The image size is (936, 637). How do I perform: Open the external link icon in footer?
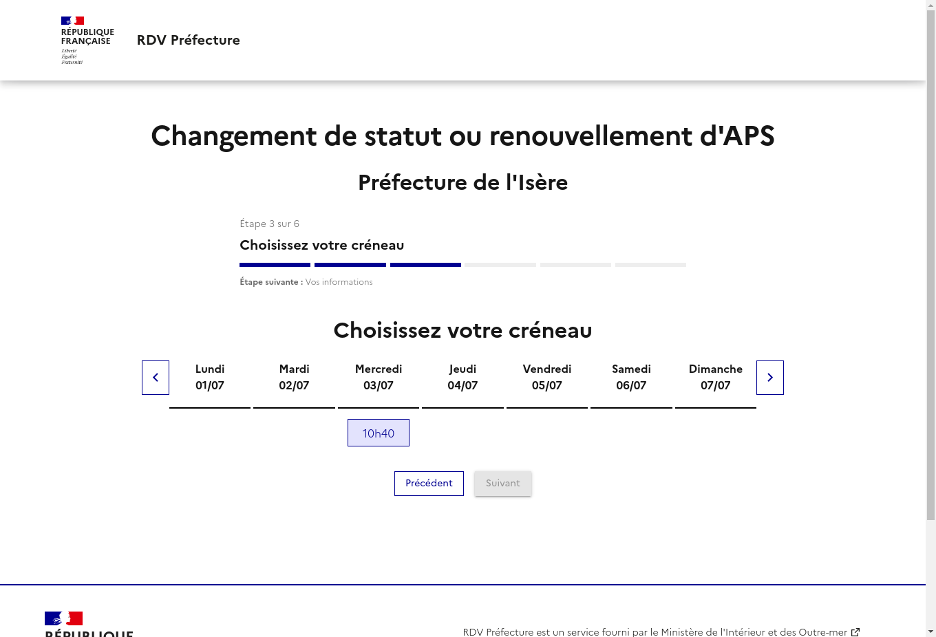click(855, 631)
